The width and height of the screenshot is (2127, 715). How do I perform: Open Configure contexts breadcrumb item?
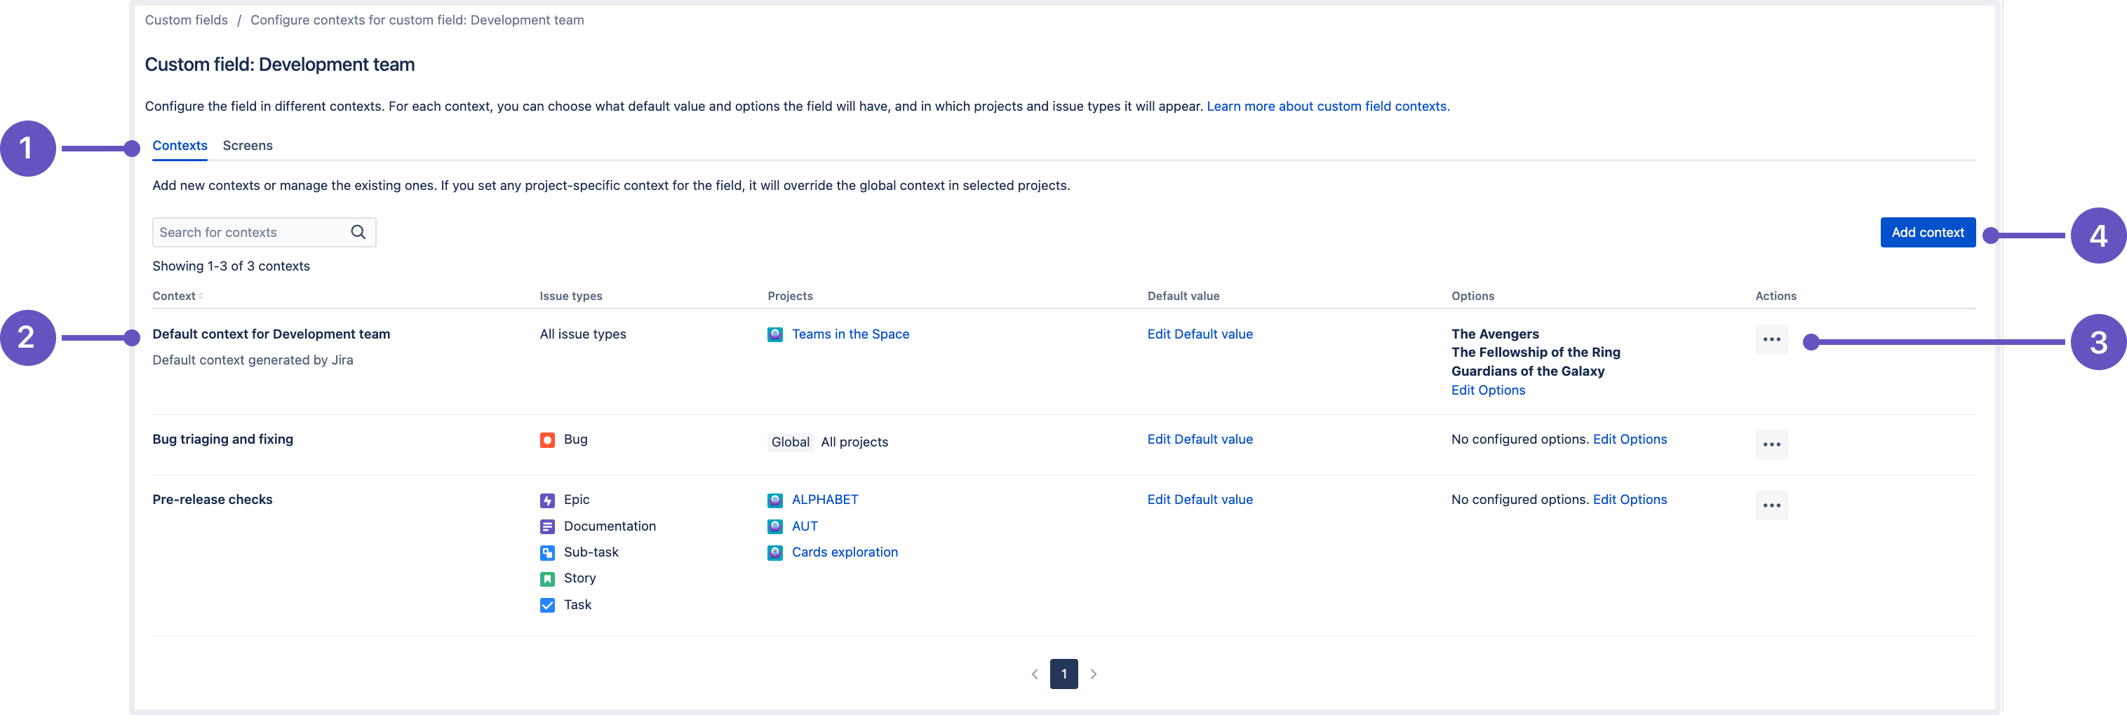[x=417, y=20]
